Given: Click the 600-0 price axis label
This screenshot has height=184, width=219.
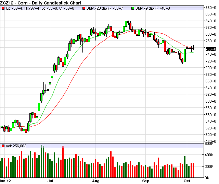Looking at the screenshot, I should pyautogui.click(x=211, y=101).
